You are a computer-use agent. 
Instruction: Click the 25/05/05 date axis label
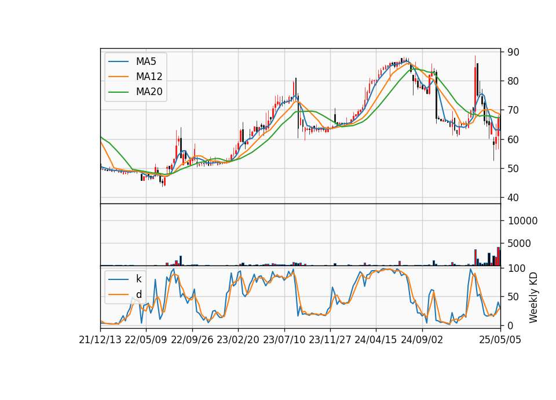pyautogui.click(x=500, y=340)
